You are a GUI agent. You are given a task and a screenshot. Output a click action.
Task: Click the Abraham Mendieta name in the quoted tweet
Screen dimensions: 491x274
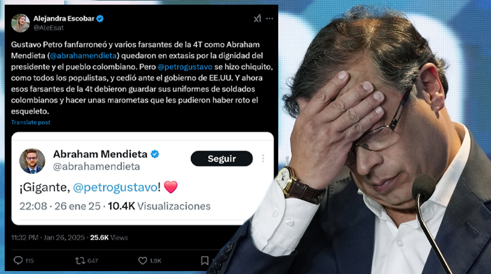(x=100, y=154)
